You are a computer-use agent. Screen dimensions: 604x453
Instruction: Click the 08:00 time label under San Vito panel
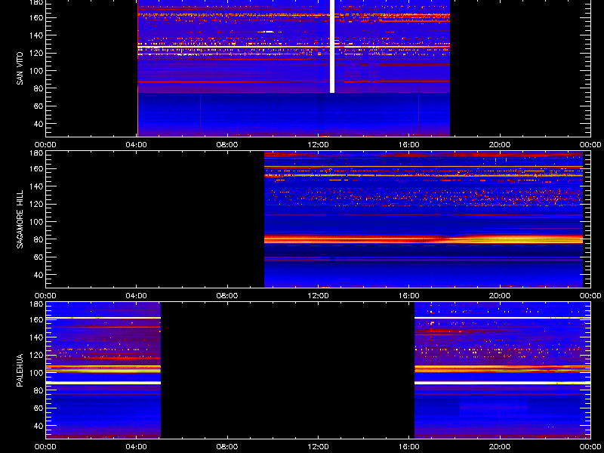227,145
